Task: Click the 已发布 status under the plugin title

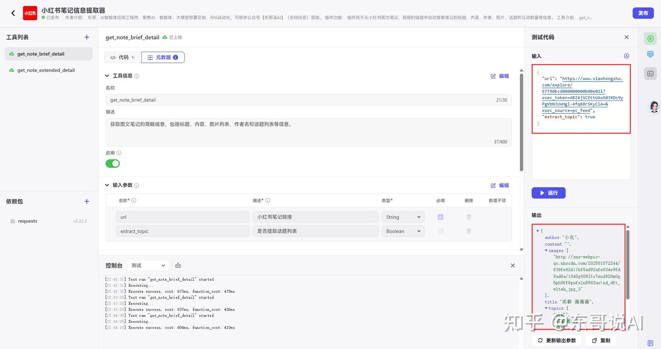Action: (x=50, y=17)
